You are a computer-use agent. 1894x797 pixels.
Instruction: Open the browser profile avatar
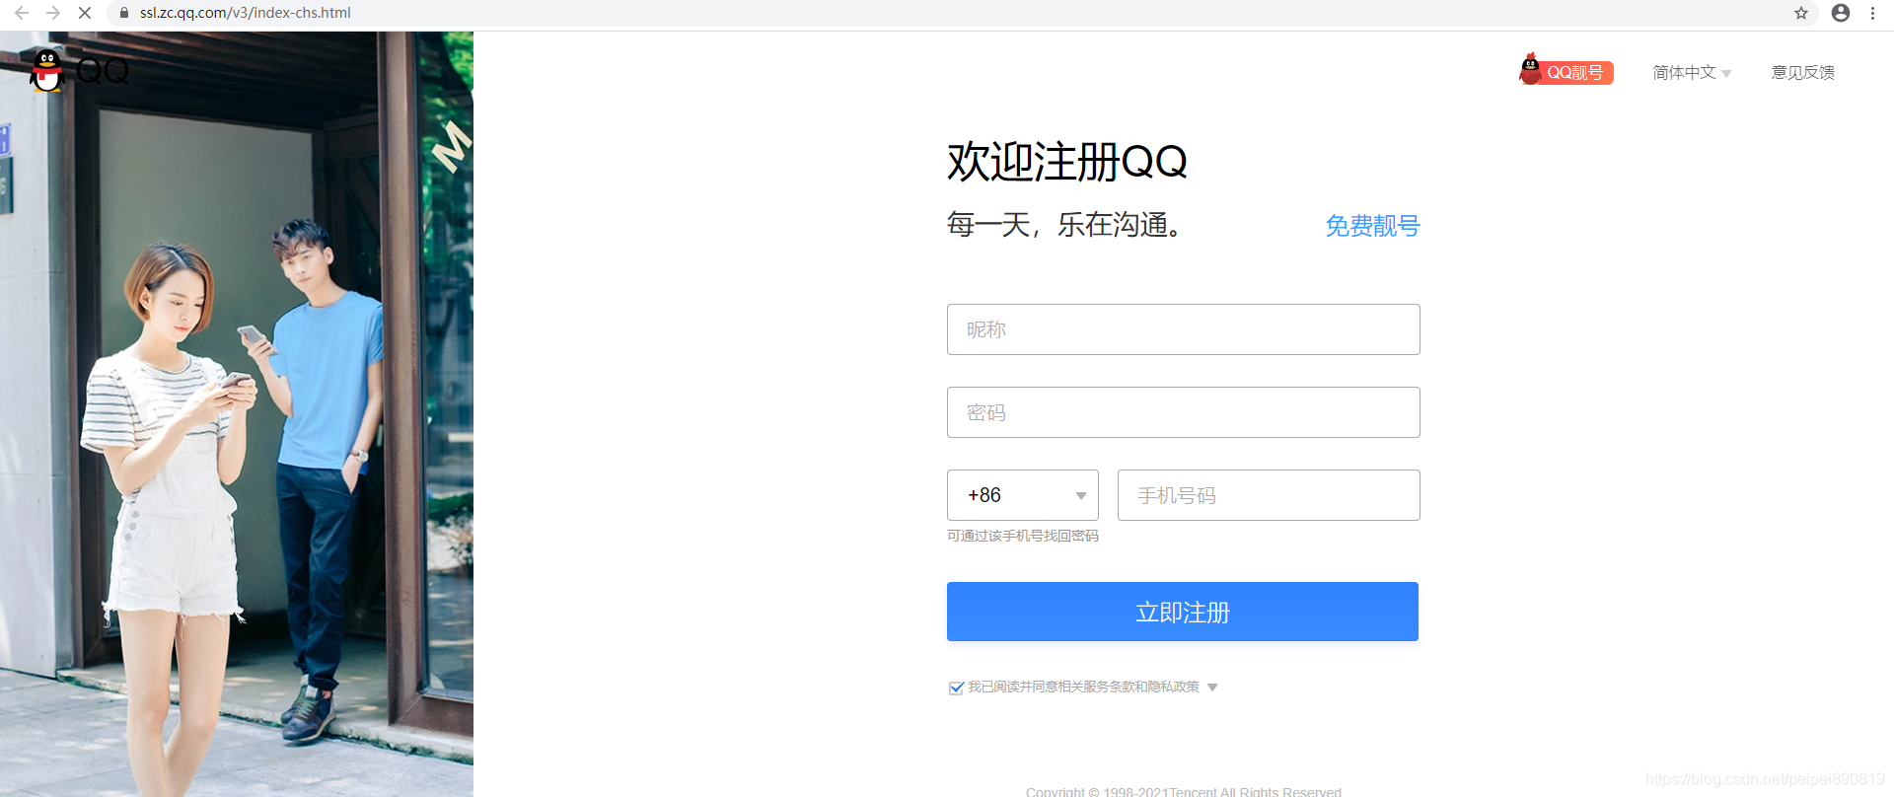tap(1841, 13)
